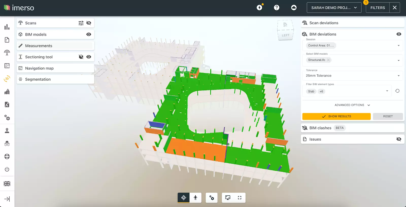Select the orbit navigation mode button
The height and width of the screenshot is (207, 406).
click(183, 198)
